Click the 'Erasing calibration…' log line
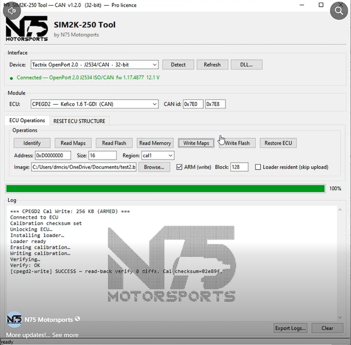Screen dimensions: 351x345 click(x=40, y=247)
